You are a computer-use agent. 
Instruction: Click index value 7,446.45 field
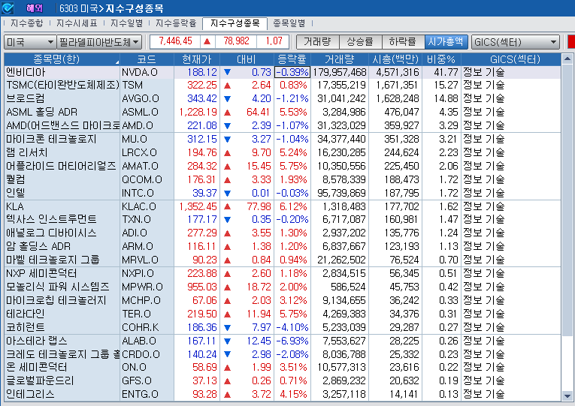click(175, 41)
